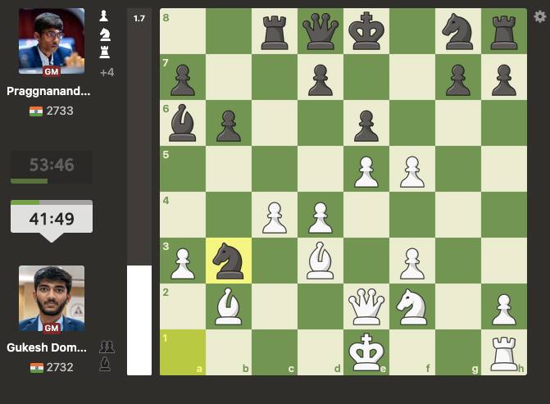
Task: Select the black king on e8
Action: 366,31
